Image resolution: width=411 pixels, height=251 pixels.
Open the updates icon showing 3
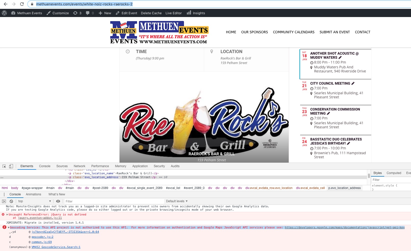(x=77, y=13)
